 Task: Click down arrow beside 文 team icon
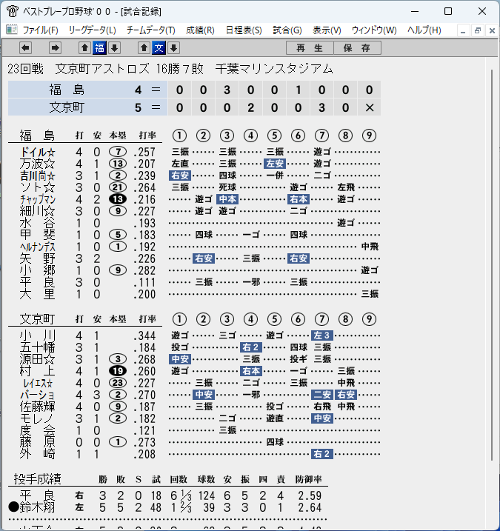(174, 47)
